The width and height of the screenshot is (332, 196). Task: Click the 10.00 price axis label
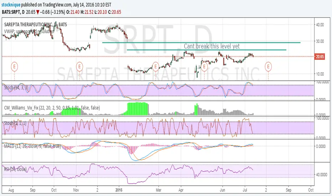(320, 74)
